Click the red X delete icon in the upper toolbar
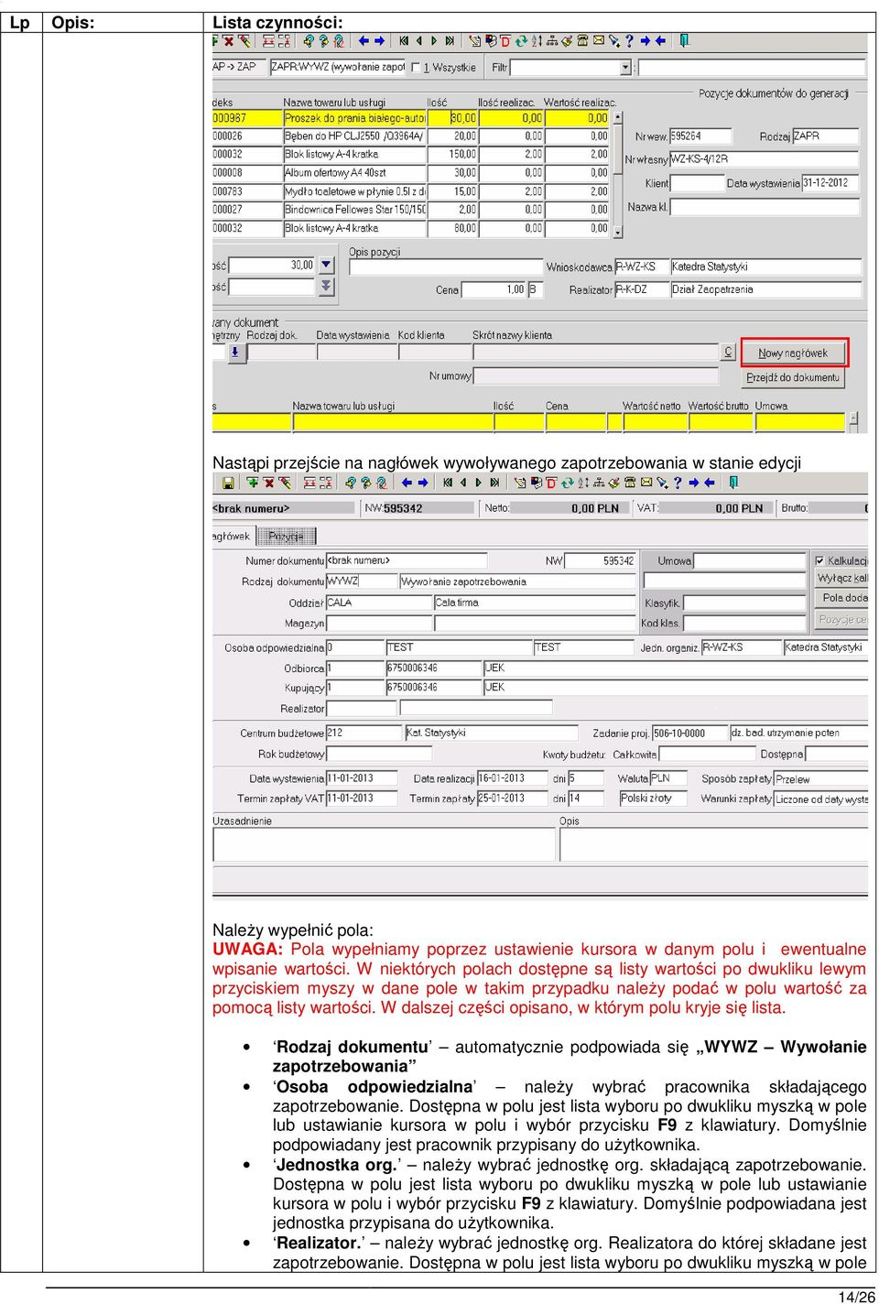 tap(229, 41)
